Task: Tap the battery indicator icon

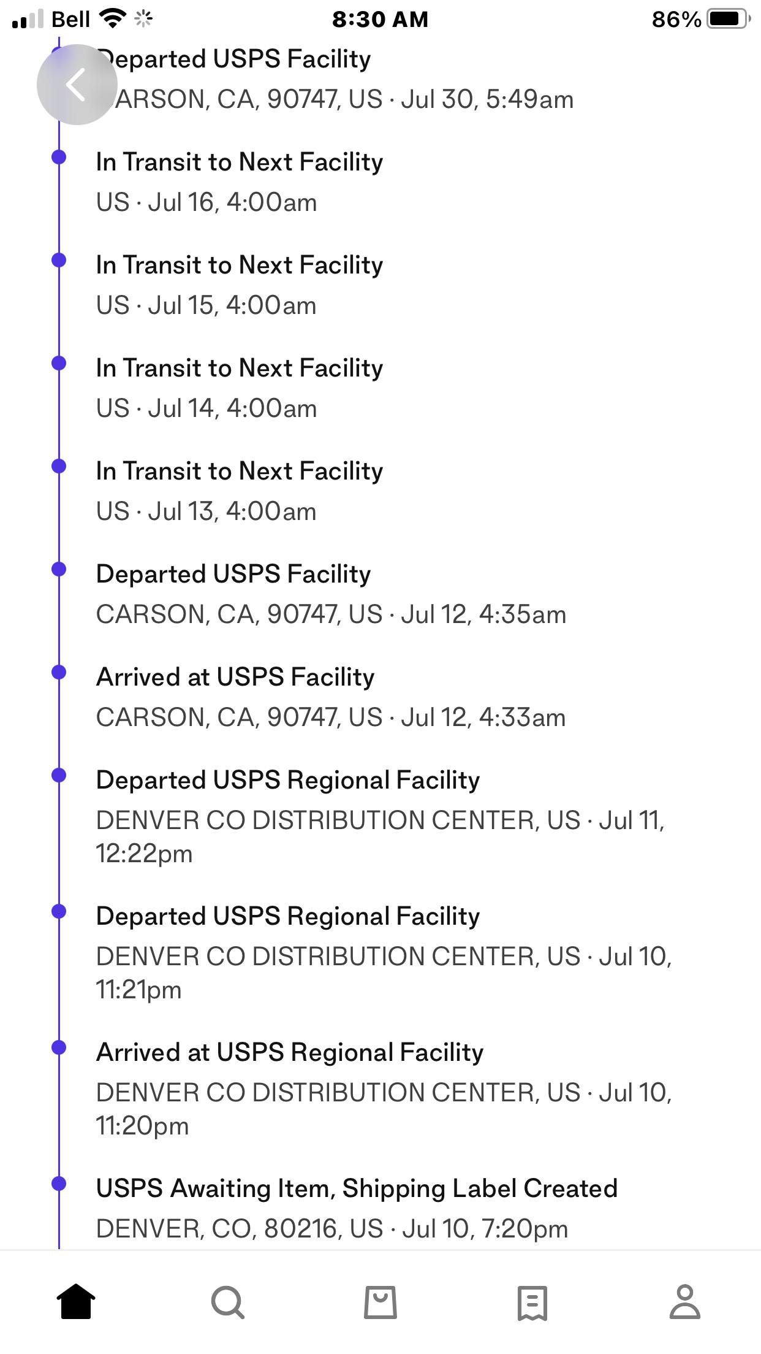Action: pos(728,19)
